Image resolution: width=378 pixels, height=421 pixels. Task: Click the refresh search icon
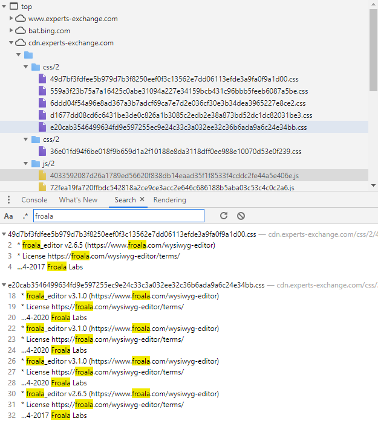(x=224, y=216)
